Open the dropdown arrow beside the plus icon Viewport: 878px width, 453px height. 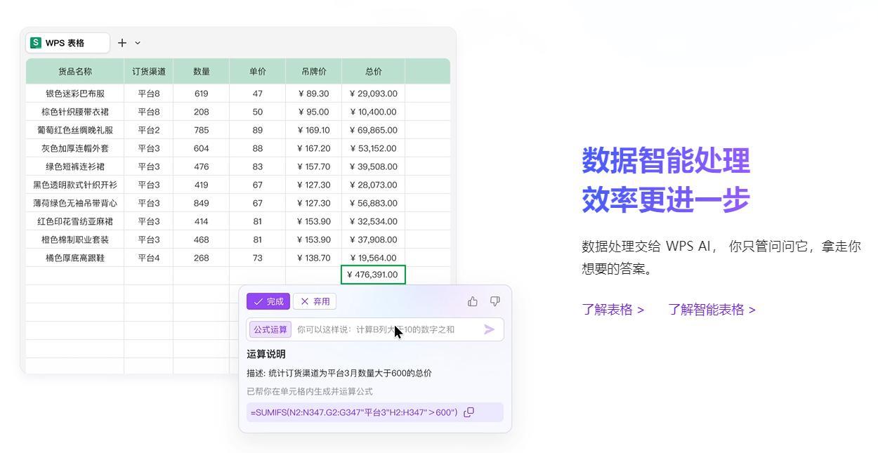pos(138,43)
